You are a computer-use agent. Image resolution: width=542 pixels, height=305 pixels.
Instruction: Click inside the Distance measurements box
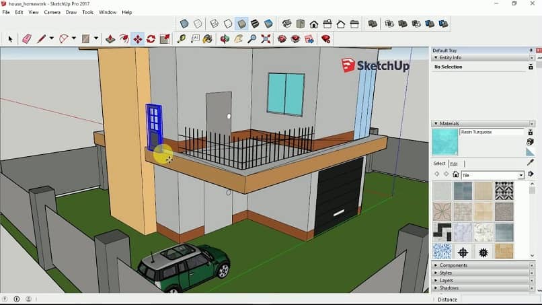coord(500,300)
